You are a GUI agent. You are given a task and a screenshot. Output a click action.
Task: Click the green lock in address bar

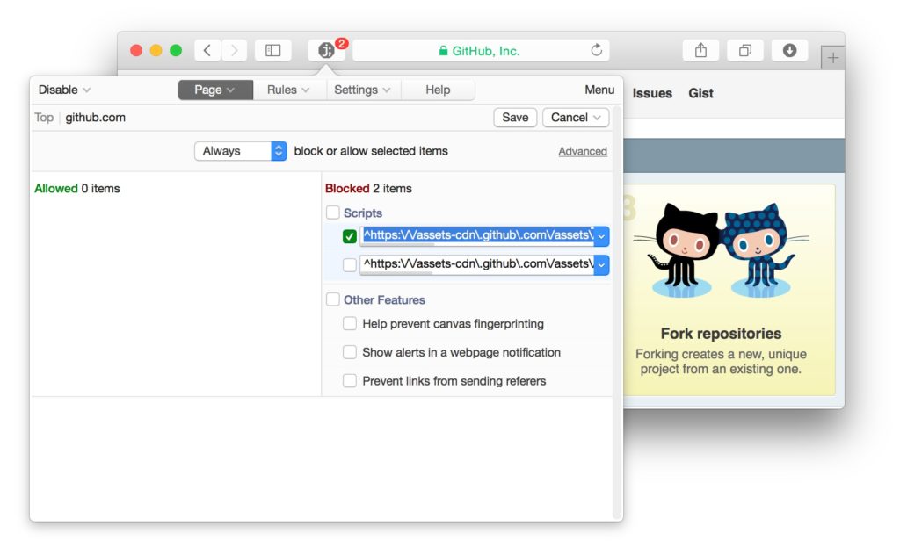(x=443, y=51)
